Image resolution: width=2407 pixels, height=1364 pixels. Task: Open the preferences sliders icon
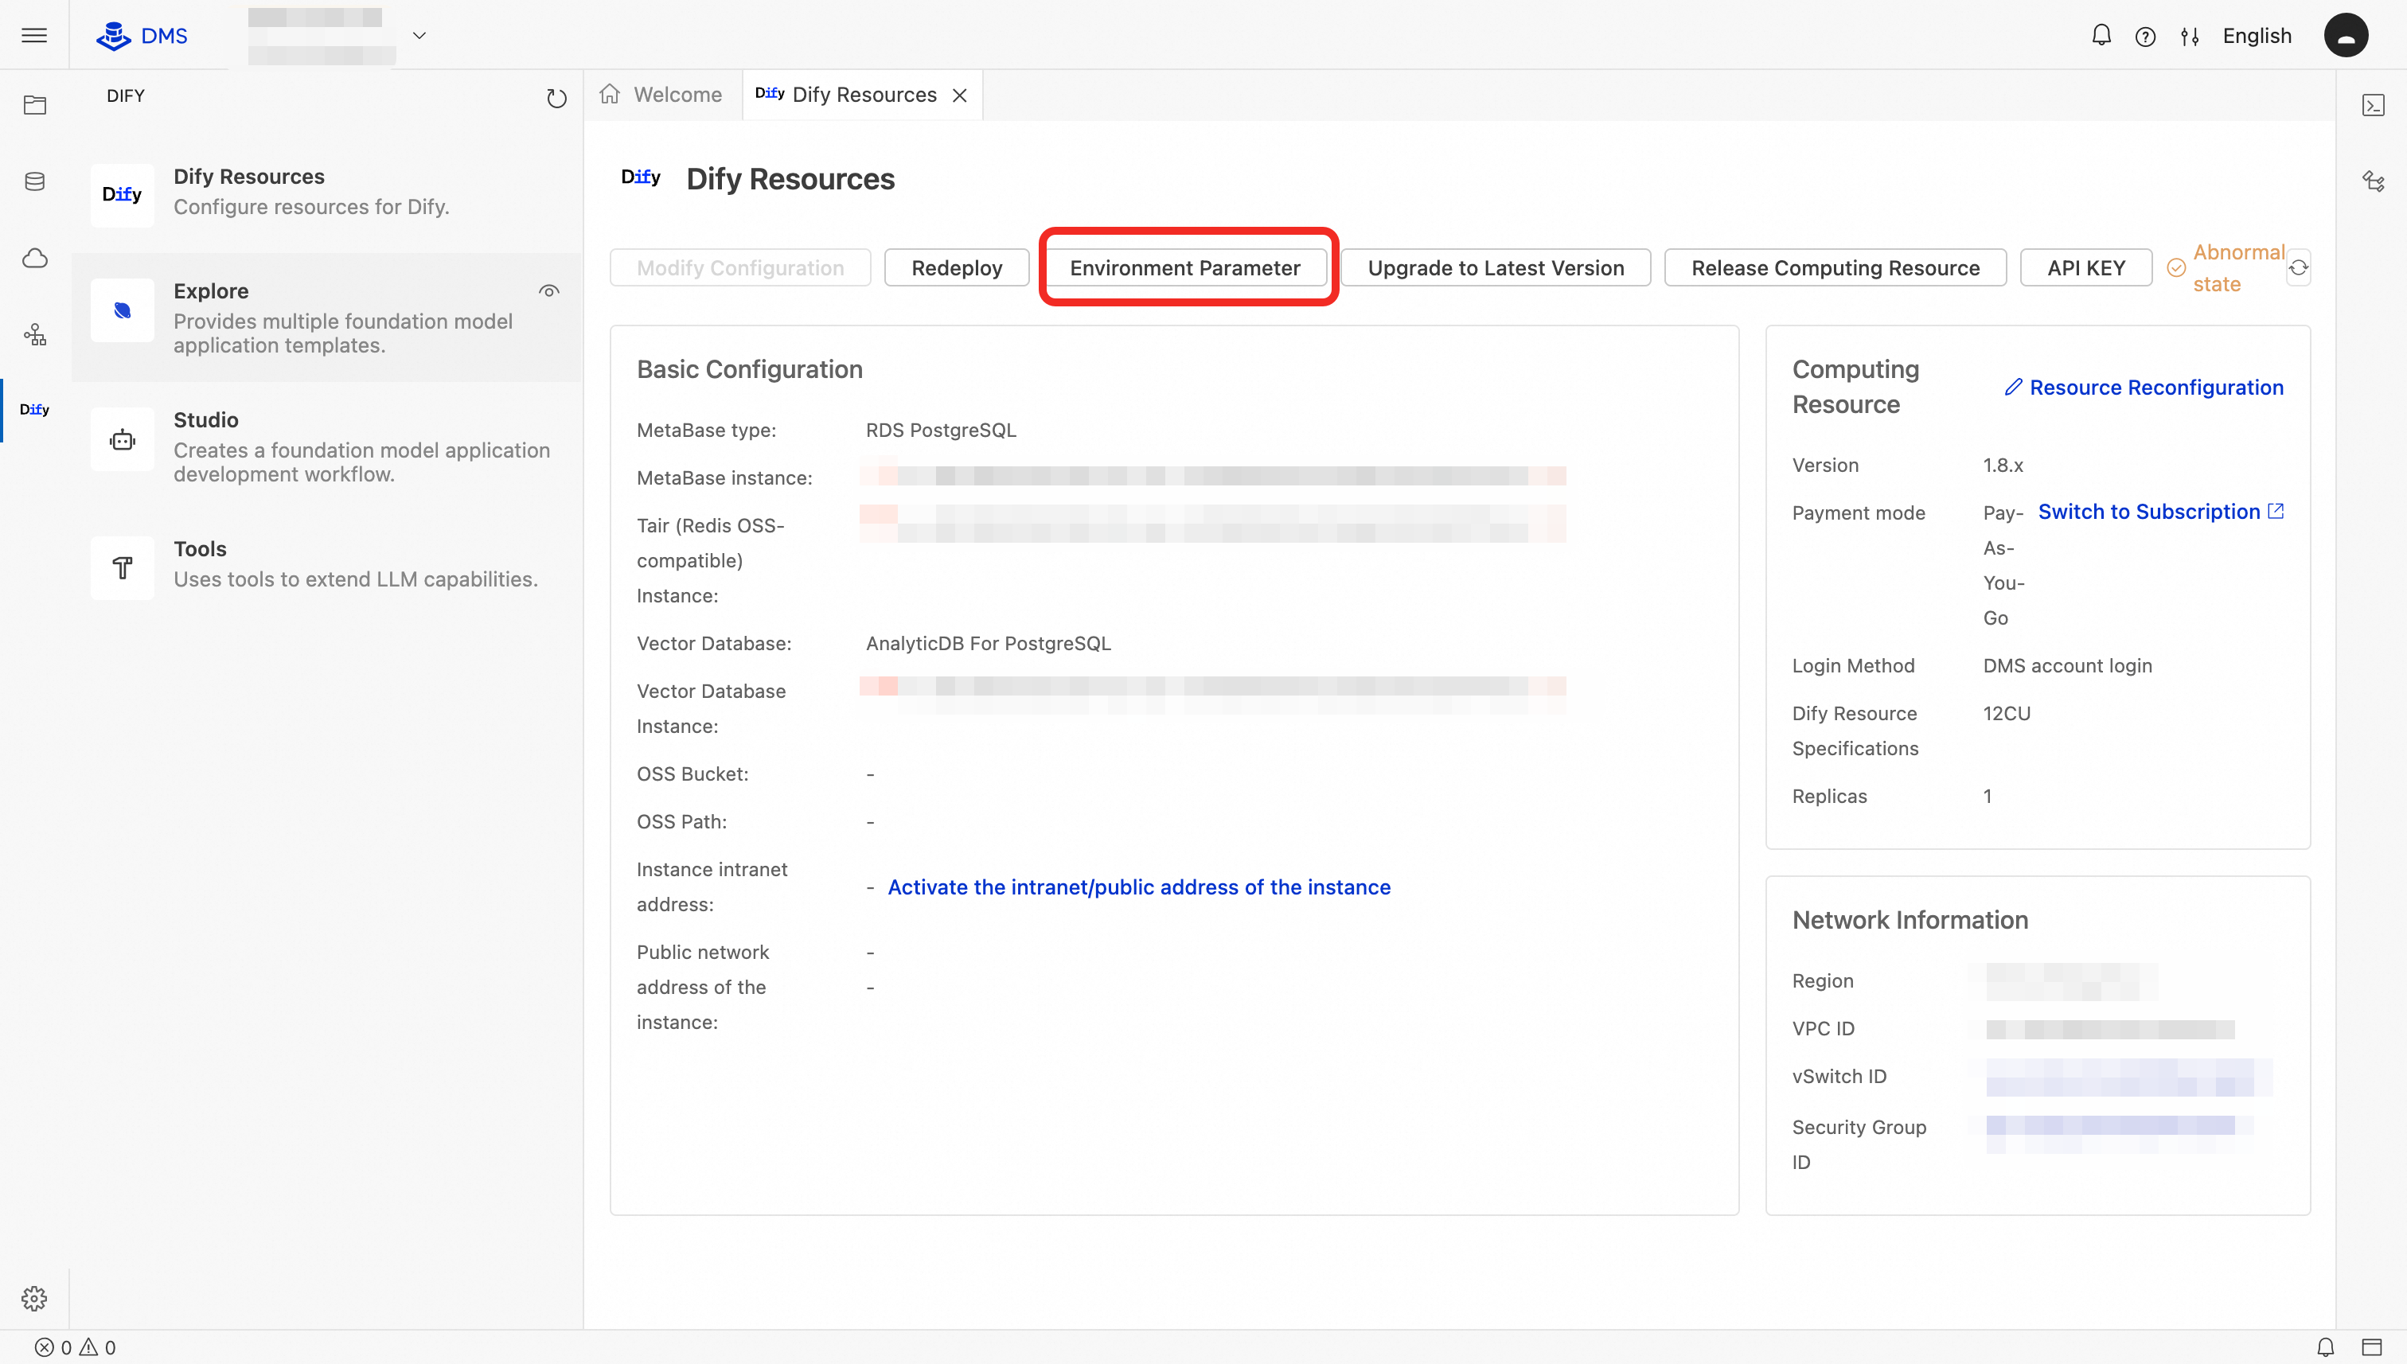point(2190,35)
